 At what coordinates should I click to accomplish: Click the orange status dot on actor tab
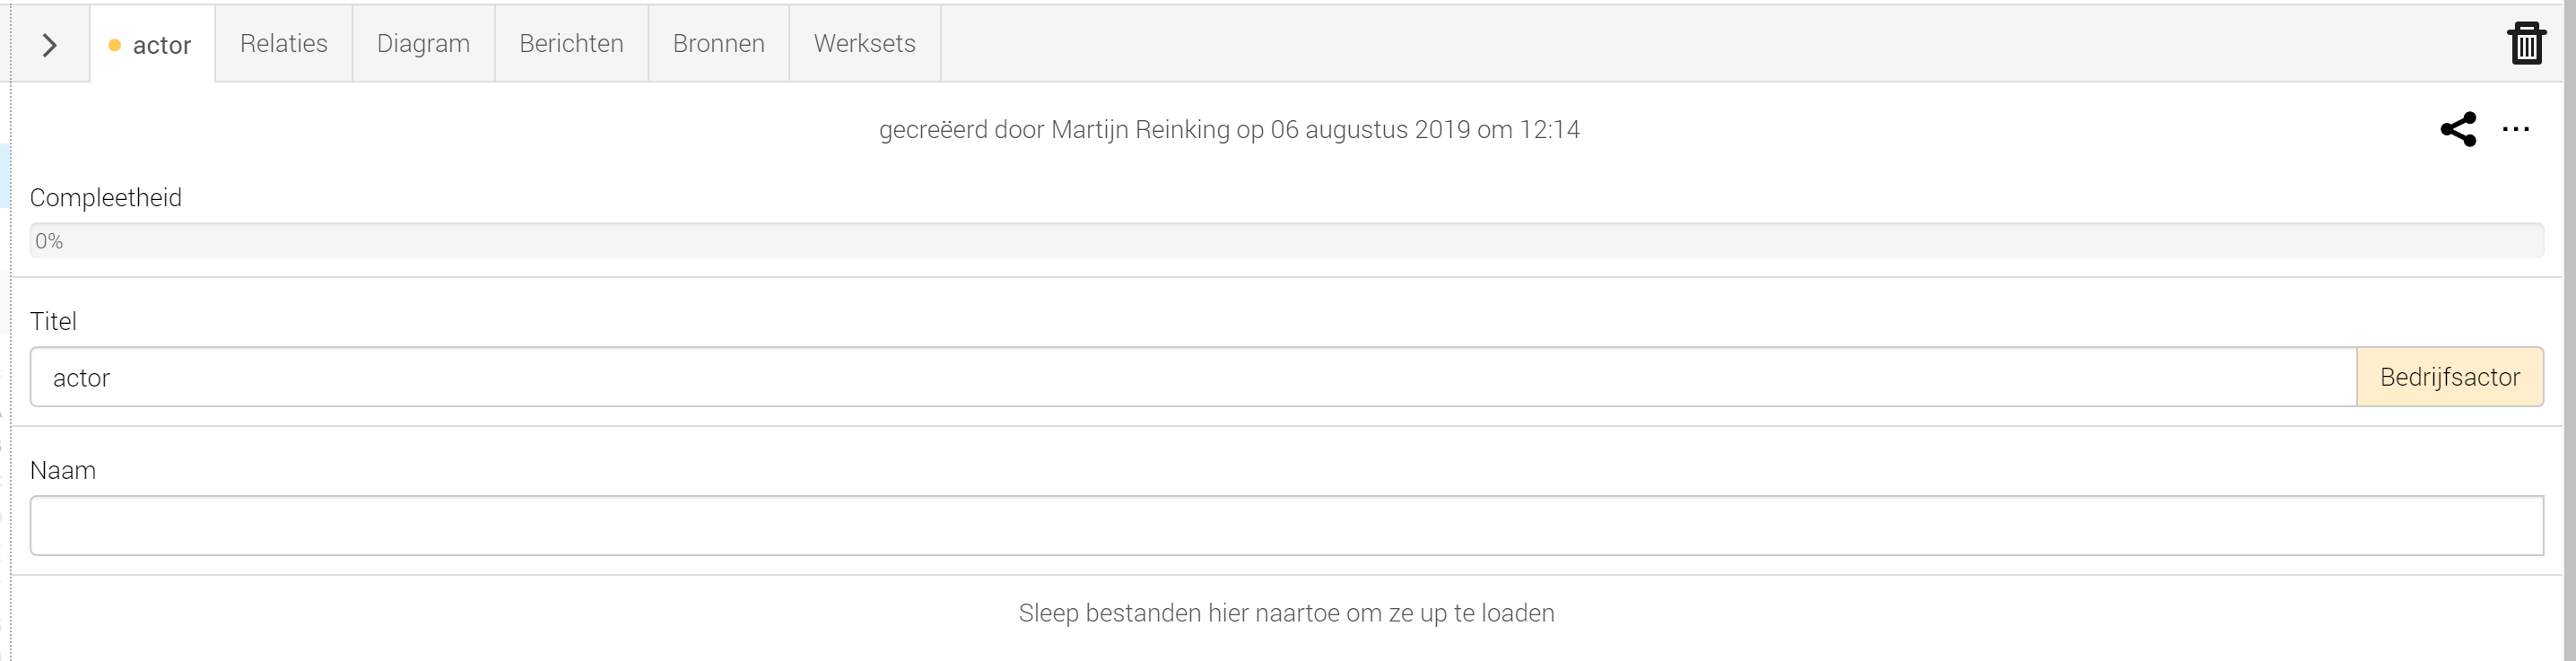click(114, 45)
